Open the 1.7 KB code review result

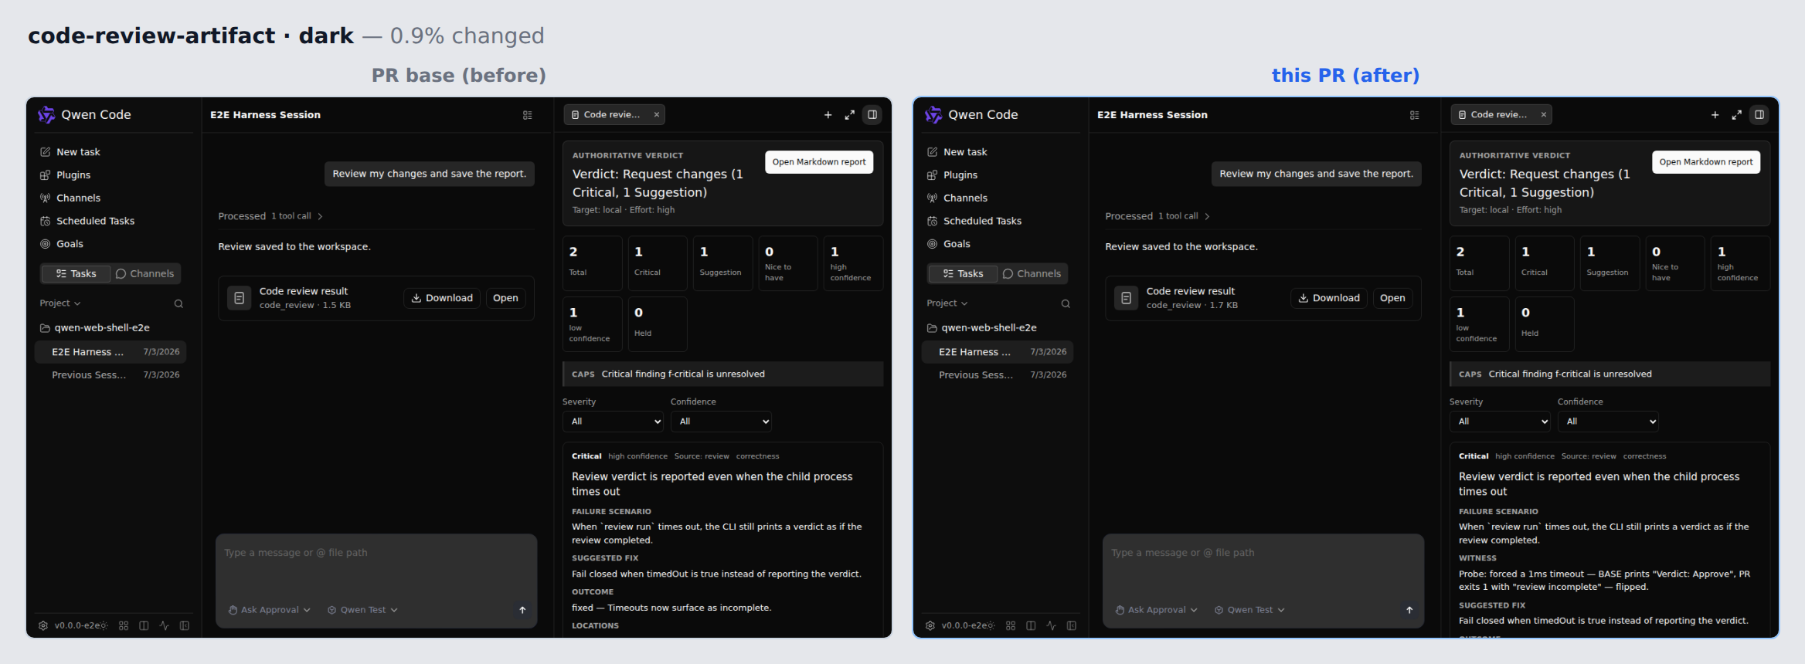point(1392,298)
